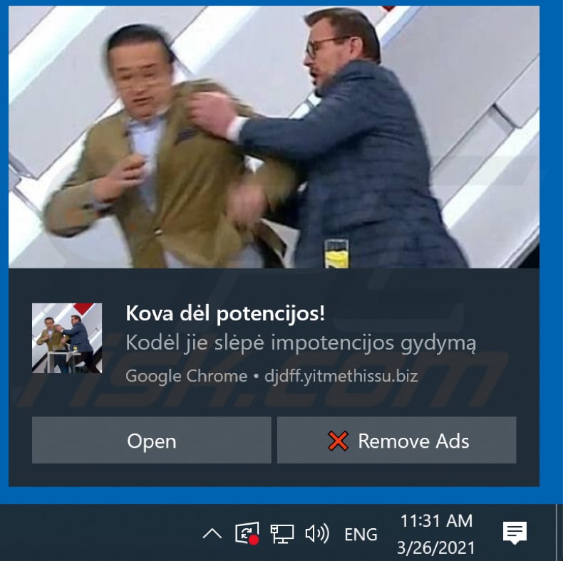
Task: Click the Open button in the notification
Action: (152, 440)
